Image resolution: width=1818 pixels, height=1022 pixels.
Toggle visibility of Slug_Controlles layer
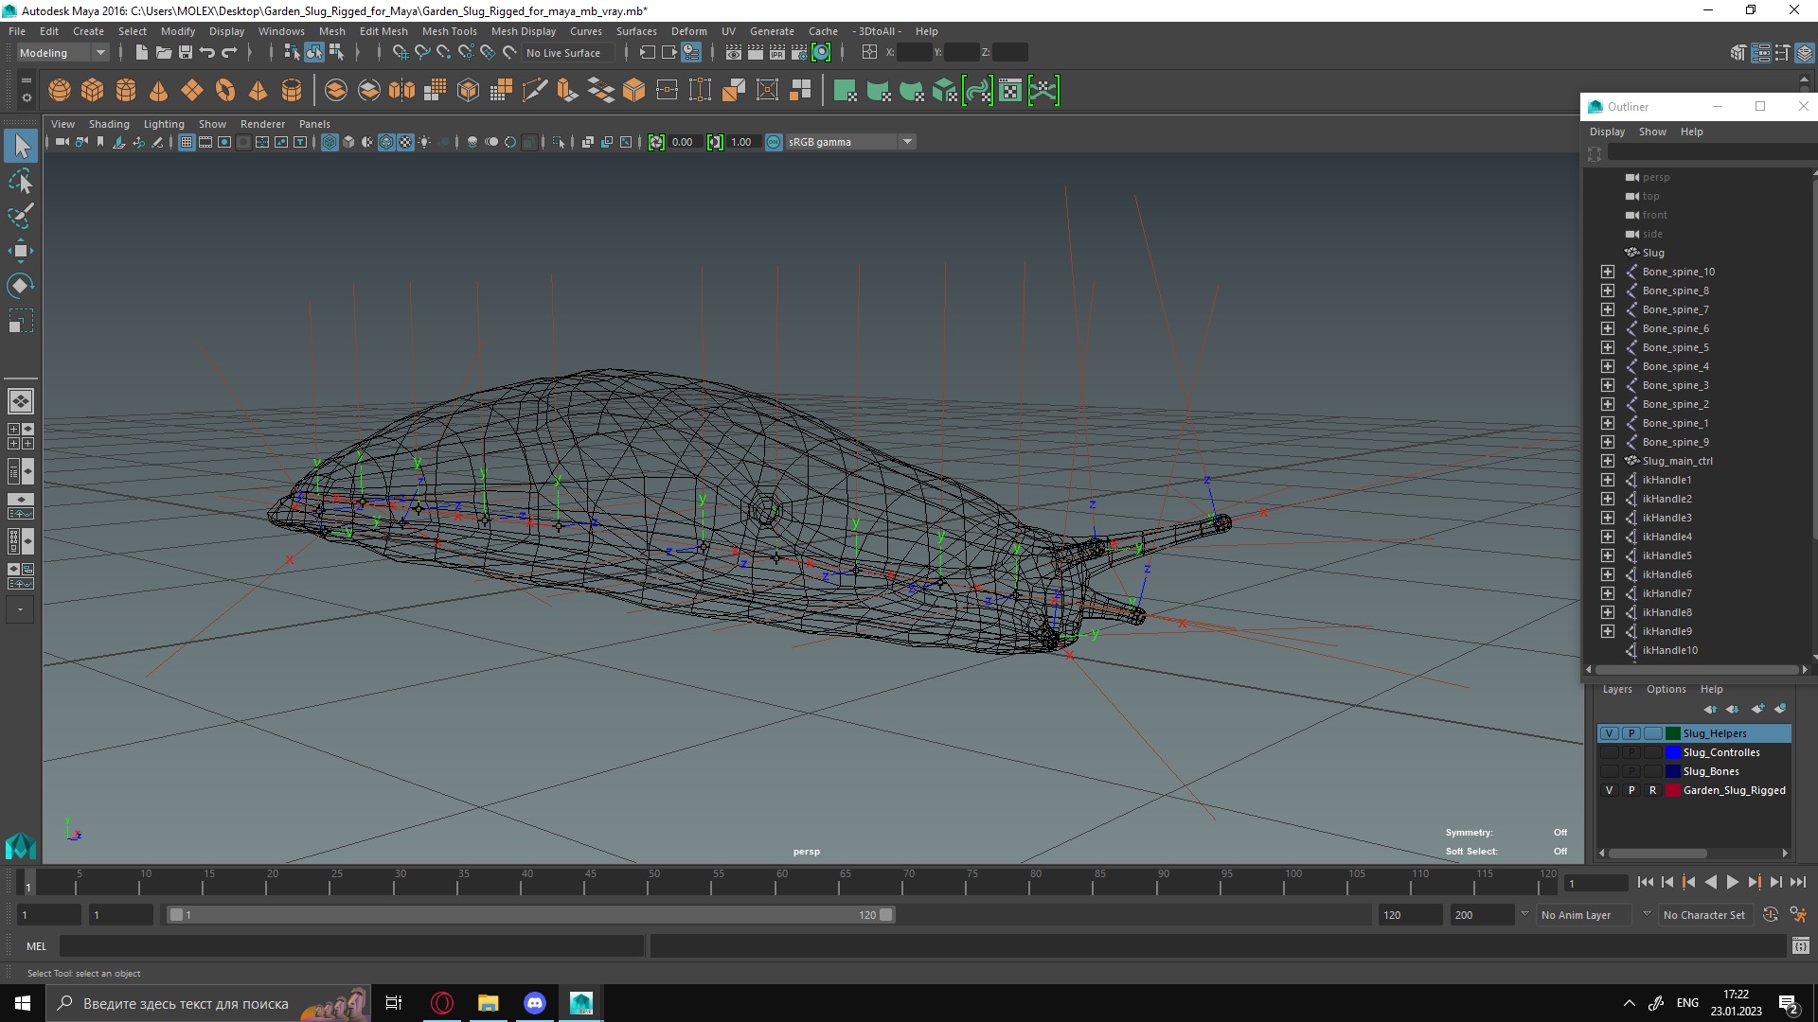[x=1609, y=752]
